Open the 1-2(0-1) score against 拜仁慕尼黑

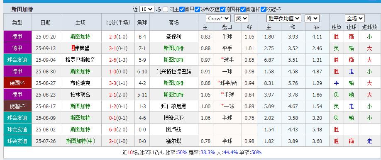coord(118,107)
